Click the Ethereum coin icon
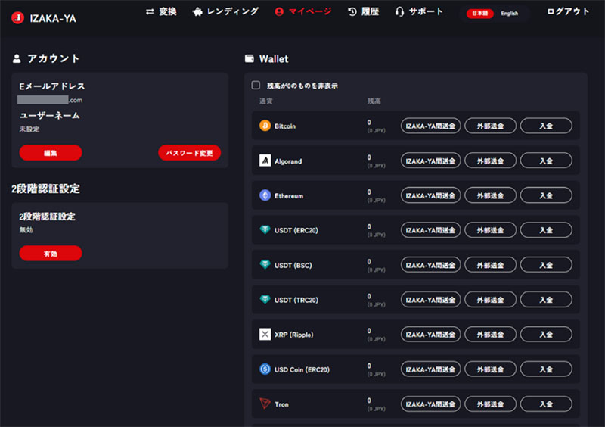605x427 pixels. click(x=265, y=195)
